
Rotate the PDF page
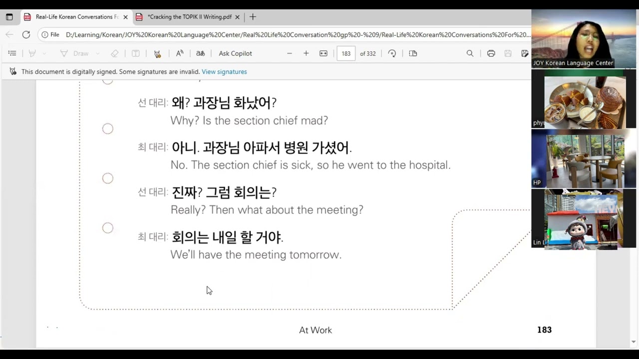[x=392, y=53]
